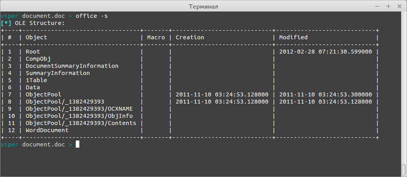The image size is (407, 177).
Task: Select the 'Macro' column header
Action: (156, 37)
